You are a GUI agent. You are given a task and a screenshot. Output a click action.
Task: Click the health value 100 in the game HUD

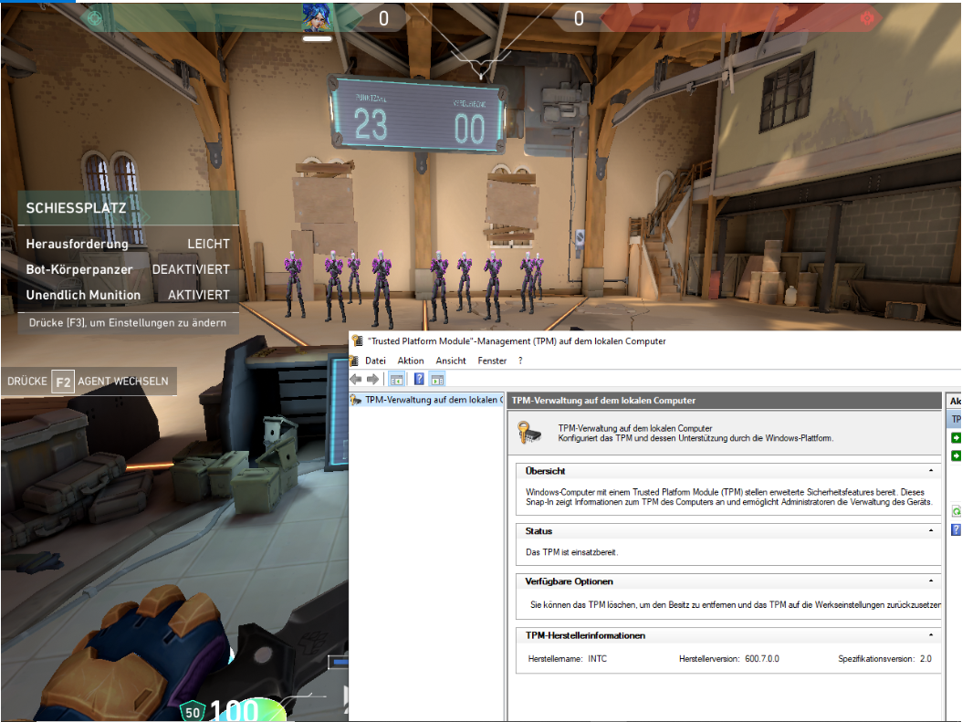235,710
